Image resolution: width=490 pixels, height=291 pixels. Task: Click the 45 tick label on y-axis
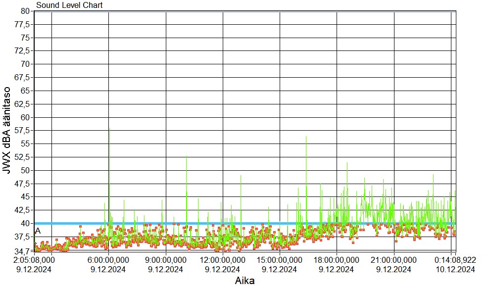[26, 196]
